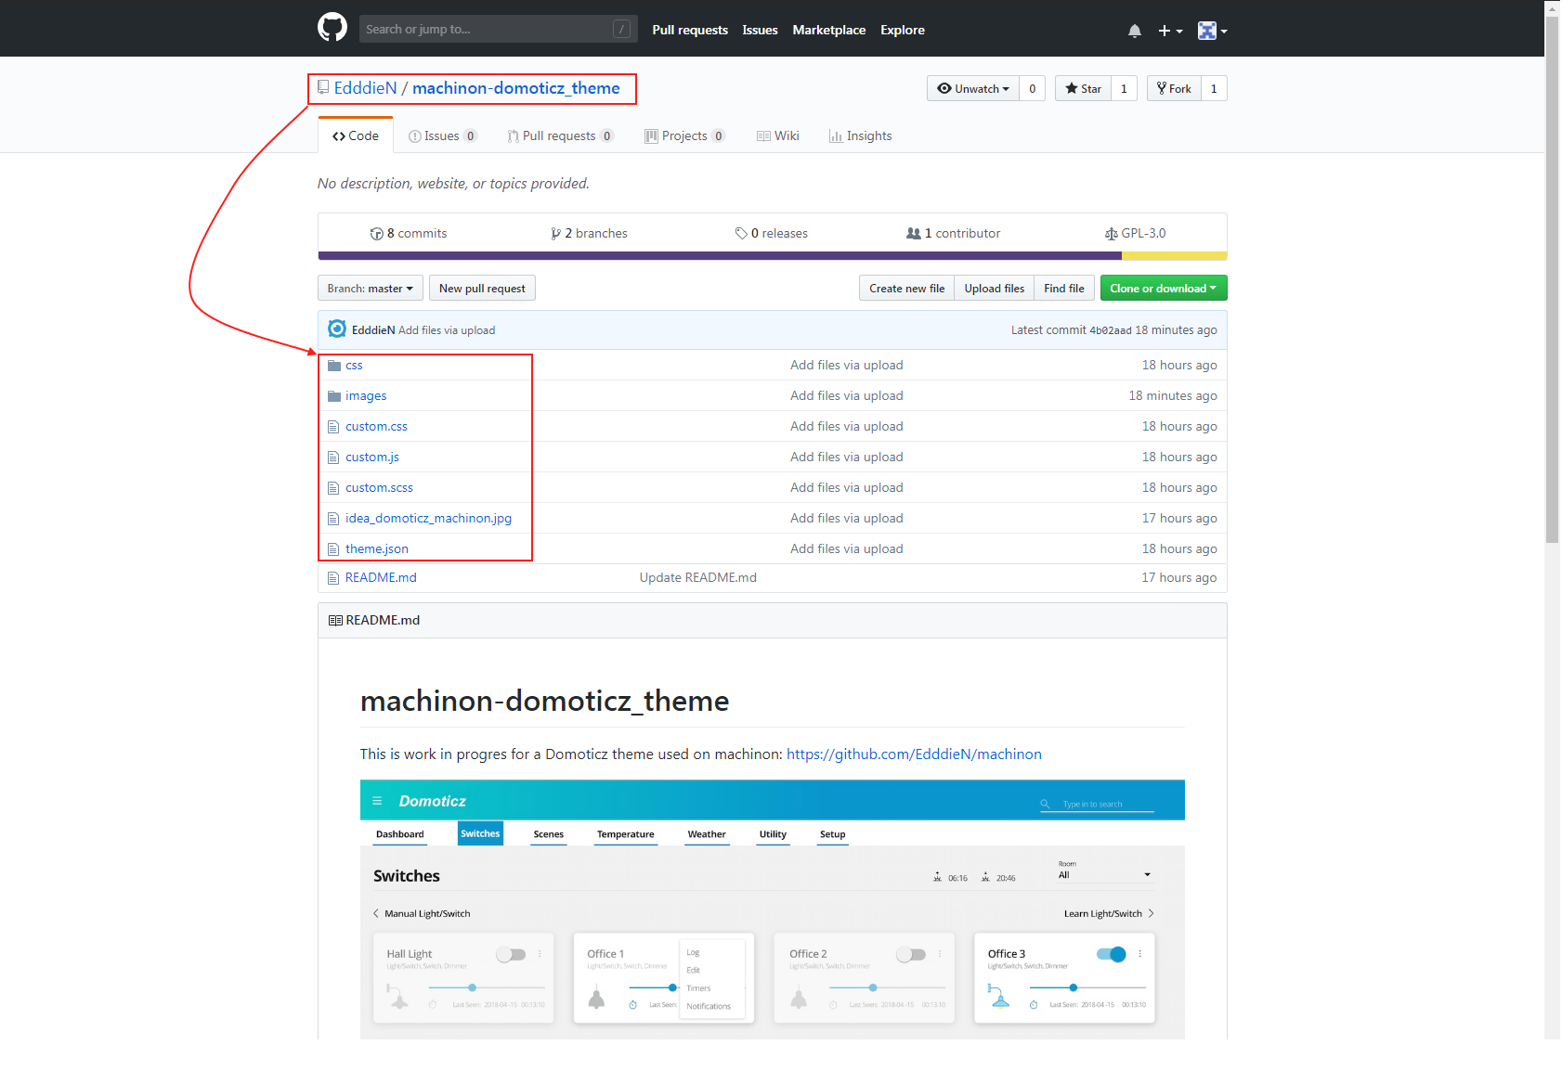Screen dimensions: 1562x1070
Task: Click the css folder icon
Action: click(334, 366)
